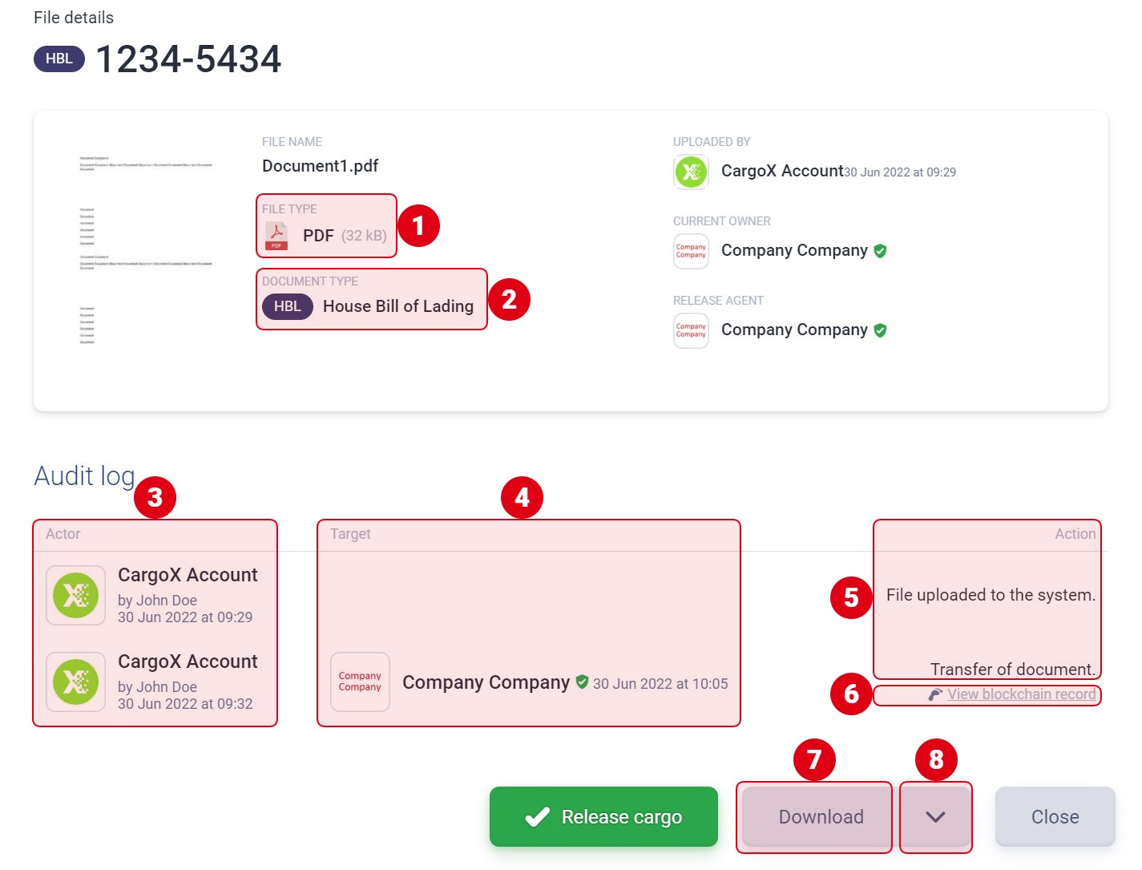Close the file details dialog

click(x=1055, y=817)
